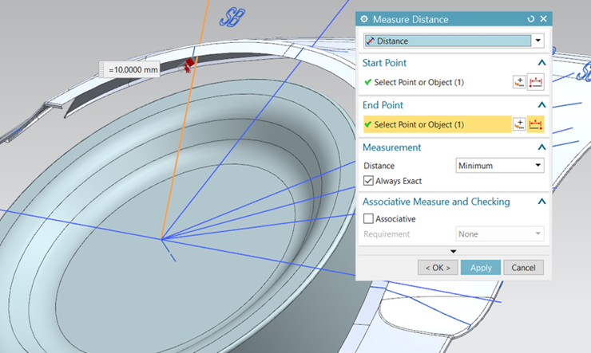Click End Point distance selection icon
The height and width of the screenshot is (353, 591).
click(x=535, y=124)
